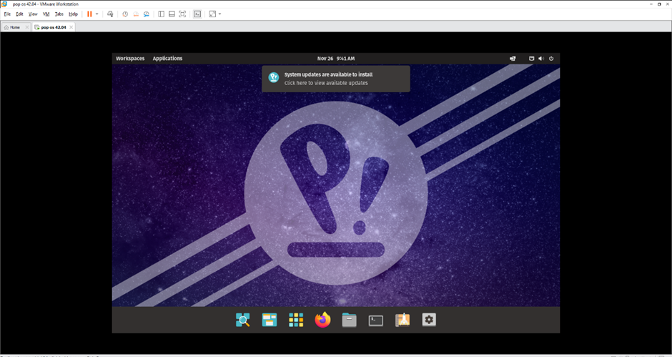Image resolution: width=672 pixels, height=357 pixels.
Task: Click Send Ctrl+Alt+Del toolbar icon
Action: pyautogui.click(x=110, y=14)
